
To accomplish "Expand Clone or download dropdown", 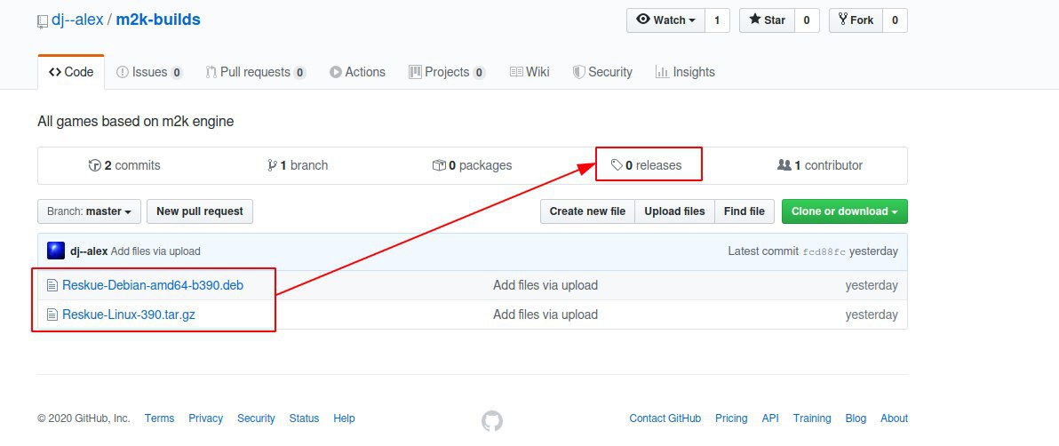I will click(844, 211).
